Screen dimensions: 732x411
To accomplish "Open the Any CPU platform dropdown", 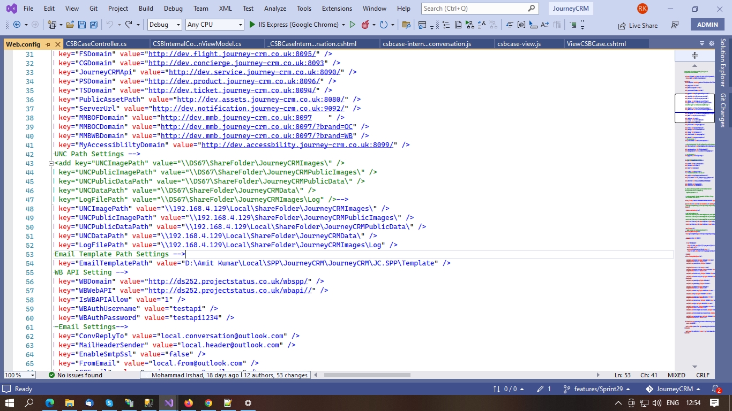I will pyautogui.click(x=214, y=25).
